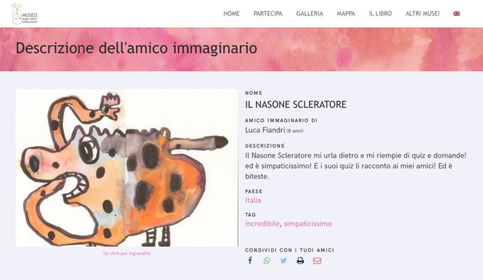The height and width of the screenshot is (280, 483).
Task: Visit ALTRI MUSEI from navigation
Action: pyautogui.click(x=423, y=13)
